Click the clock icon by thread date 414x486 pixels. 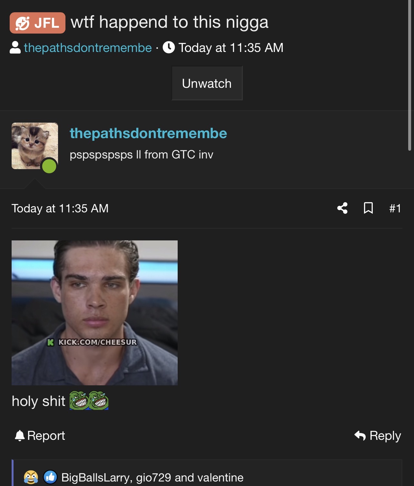[x=169, y=47]
